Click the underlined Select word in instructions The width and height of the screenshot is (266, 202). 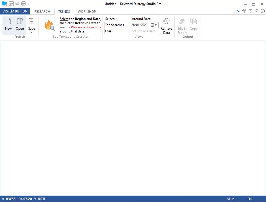[64, 19]
